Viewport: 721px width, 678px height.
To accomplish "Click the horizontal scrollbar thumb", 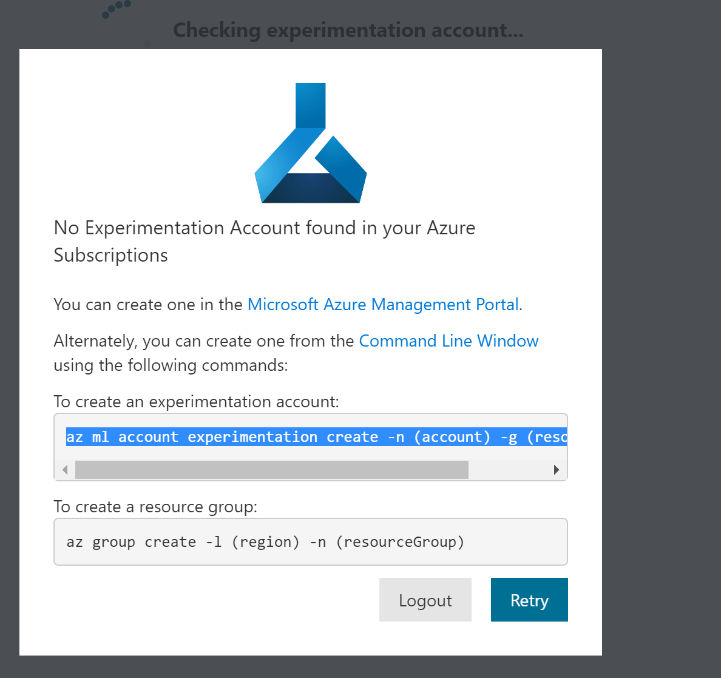I will [x=272, y=469].
